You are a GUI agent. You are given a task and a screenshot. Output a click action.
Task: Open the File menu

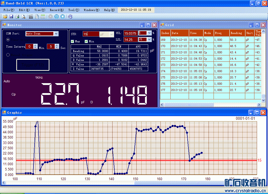[x=9, y=10]
